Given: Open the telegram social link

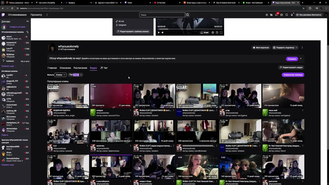Looking at the screenshot, I should (121, 25).
